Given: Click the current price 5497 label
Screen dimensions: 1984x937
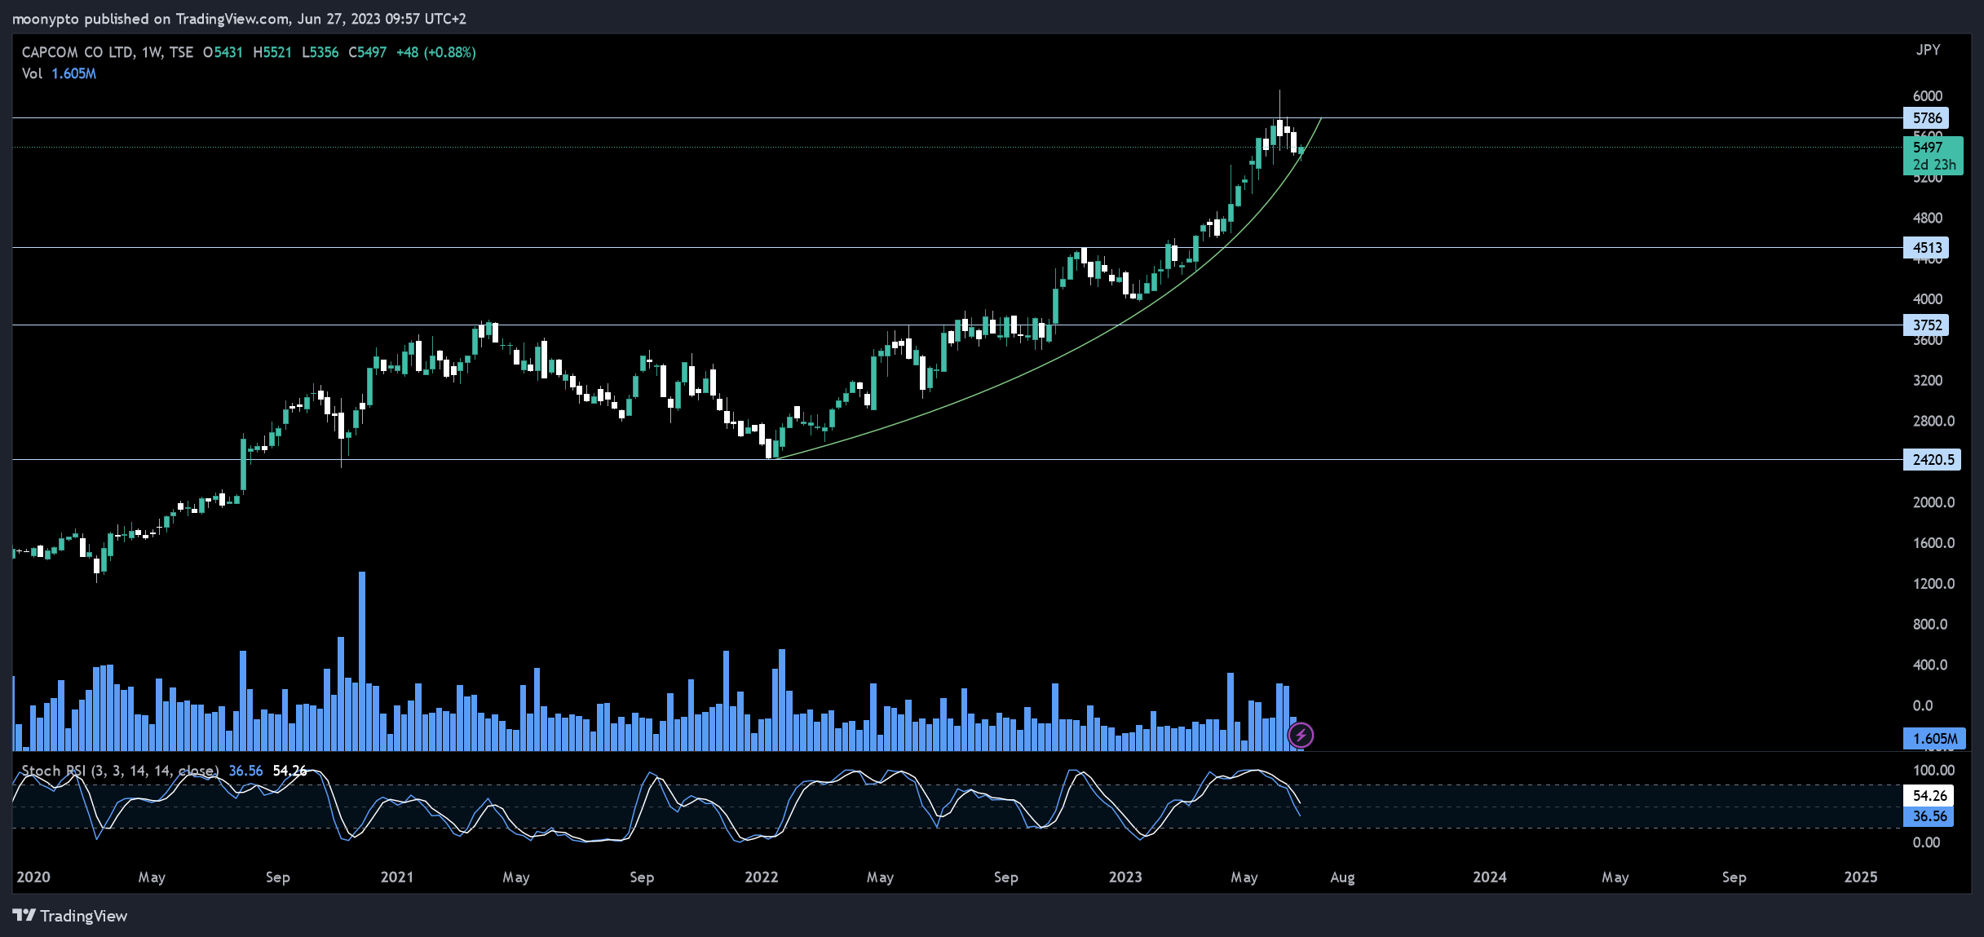Looking at the screenshot, I should 1928,148.
